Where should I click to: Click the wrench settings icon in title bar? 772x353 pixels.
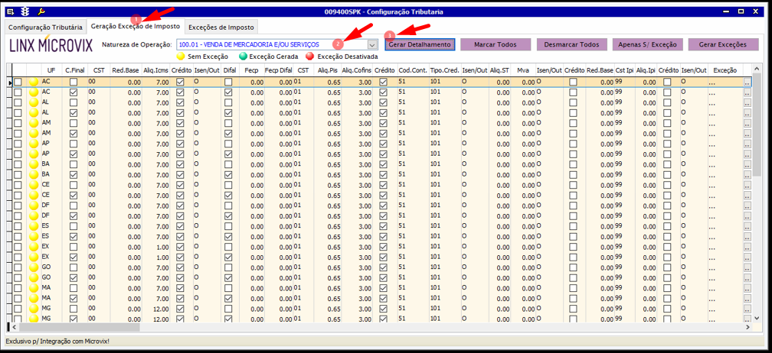point(41,12)
